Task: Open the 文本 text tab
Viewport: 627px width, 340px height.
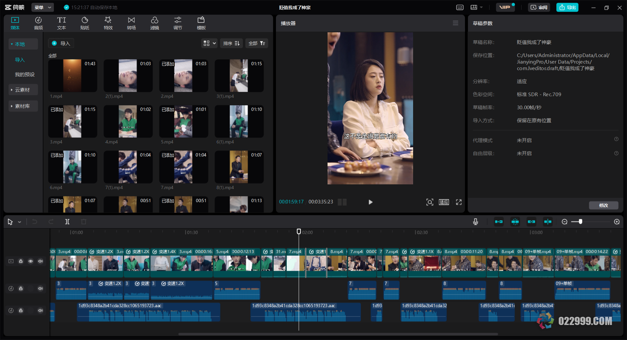Action: [x=61, y=23]
